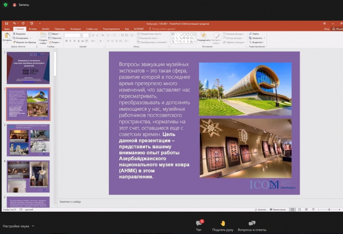Viewport: 343px width, 234px height.
Task: Switch to the Вставка tab
Action: pyautogui.click(x=33, y=29)
